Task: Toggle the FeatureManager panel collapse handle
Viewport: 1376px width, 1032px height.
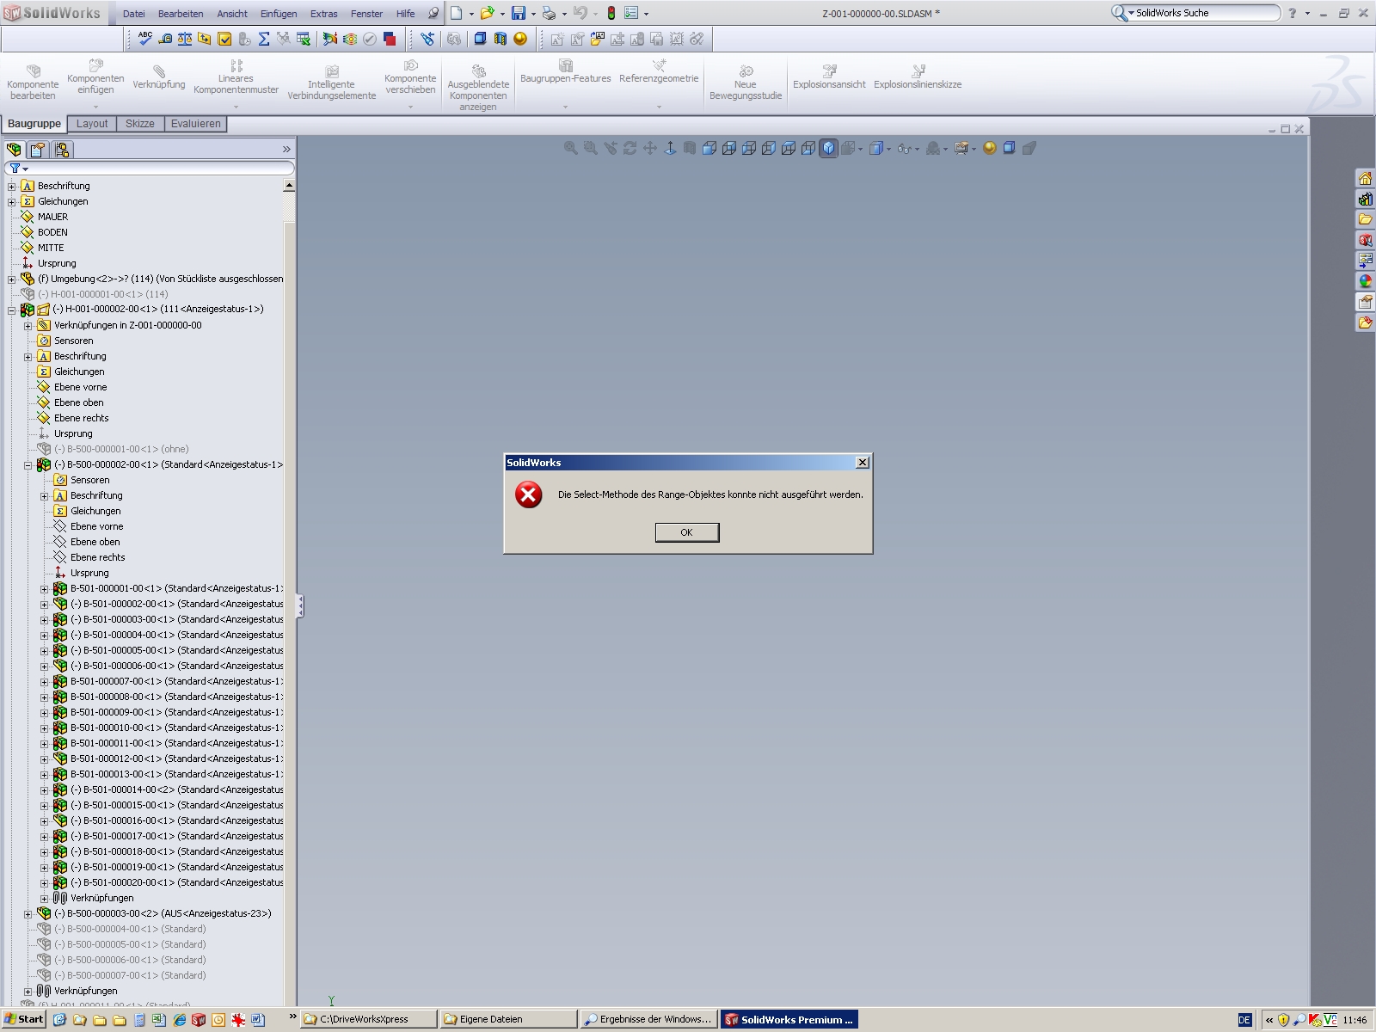Action: [x=299, y=605]
